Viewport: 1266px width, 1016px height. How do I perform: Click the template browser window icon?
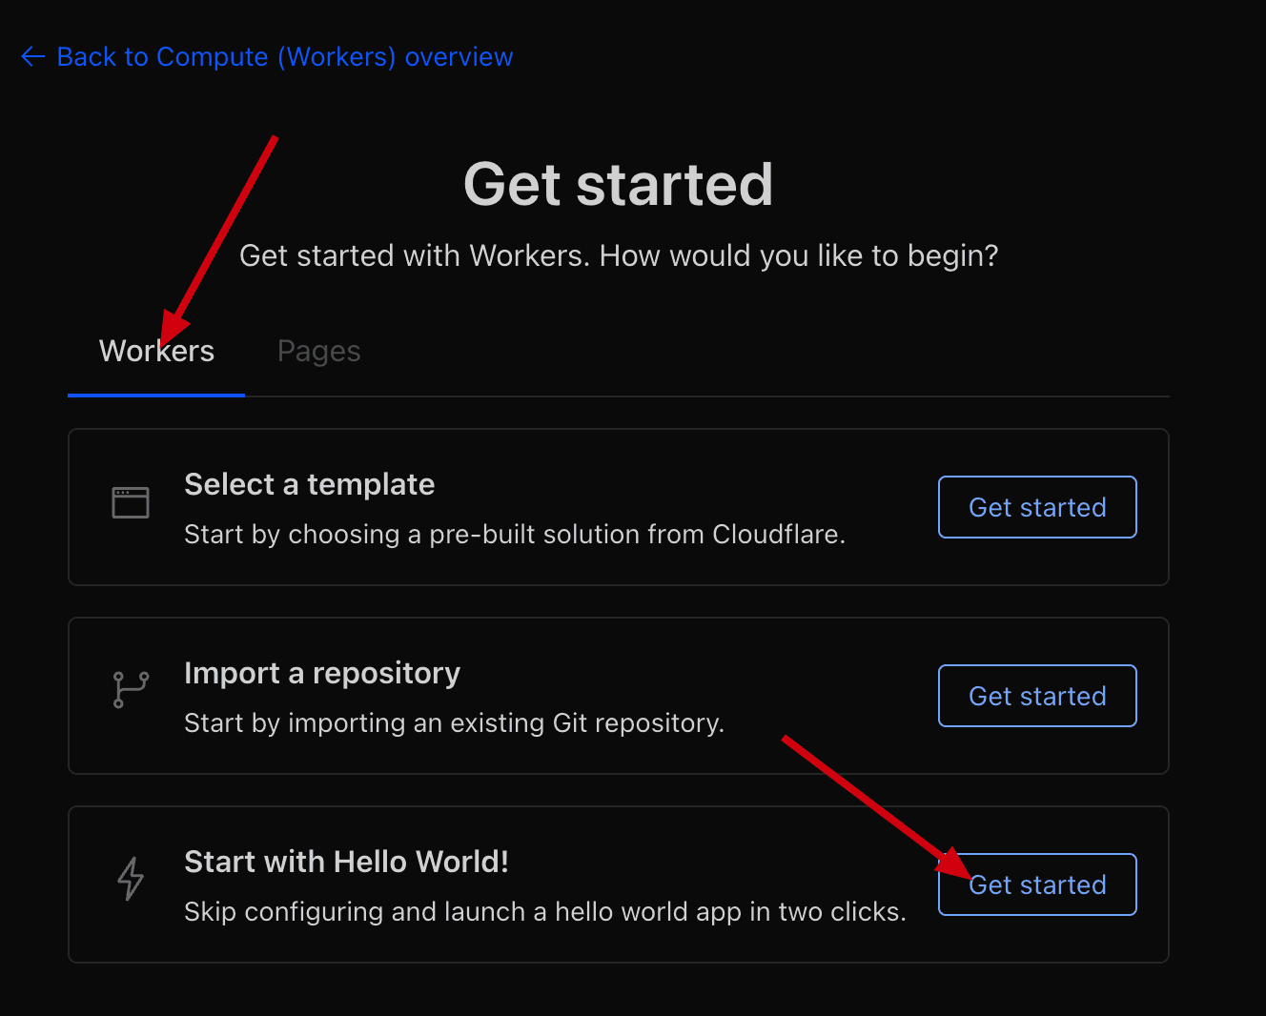(131, 502)
